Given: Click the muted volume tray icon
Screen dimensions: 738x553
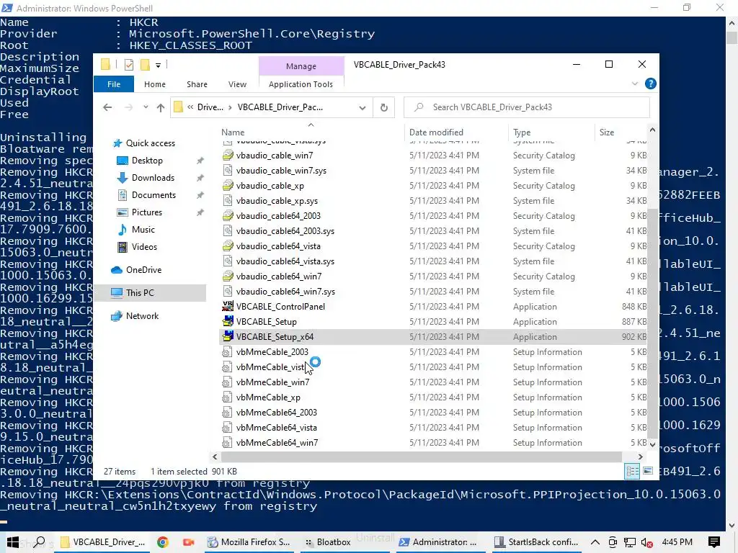Looking at the screenshot, I should click(x=646, y=542).
